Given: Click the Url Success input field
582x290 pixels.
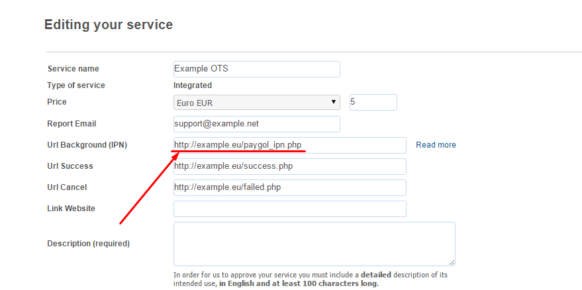Looking at the screenshot, I should [x=289, y=166].
